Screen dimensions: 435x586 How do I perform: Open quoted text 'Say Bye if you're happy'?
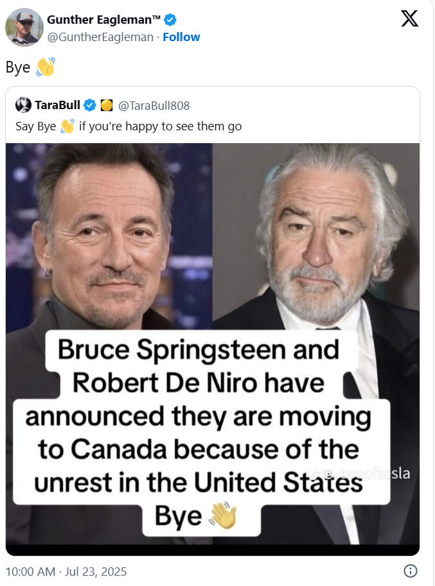[129, 126]
